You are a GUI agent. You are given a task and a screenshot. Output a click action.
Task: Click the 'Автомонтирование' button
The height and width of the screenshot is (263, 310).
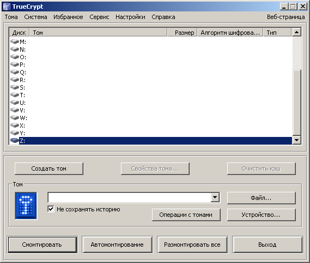[117, 245]
